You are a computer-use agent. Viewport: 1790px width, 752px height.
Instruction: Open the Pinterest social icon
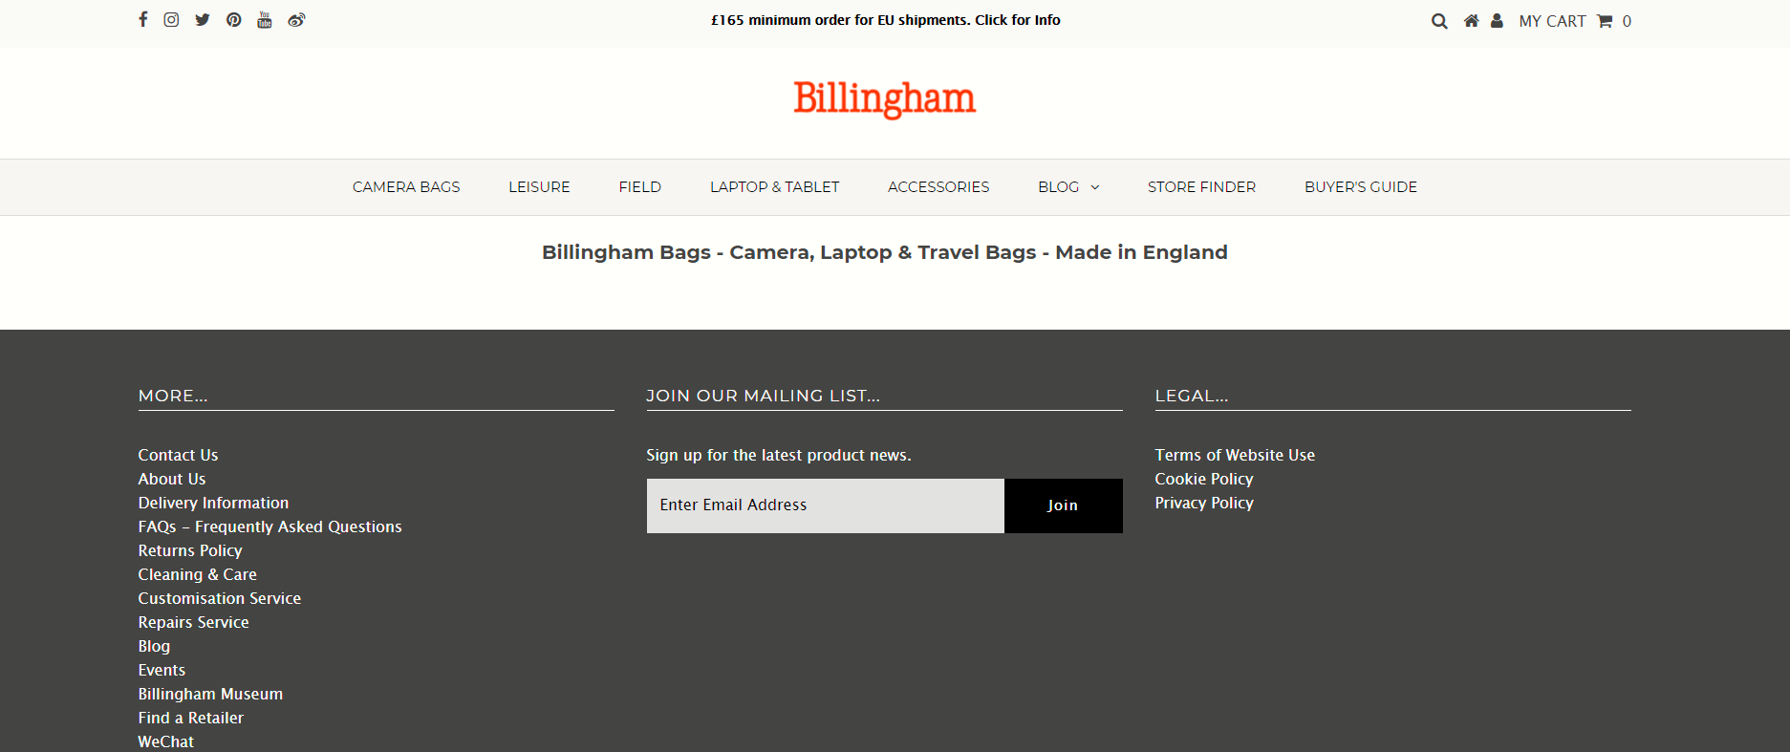tap(234, 19)
